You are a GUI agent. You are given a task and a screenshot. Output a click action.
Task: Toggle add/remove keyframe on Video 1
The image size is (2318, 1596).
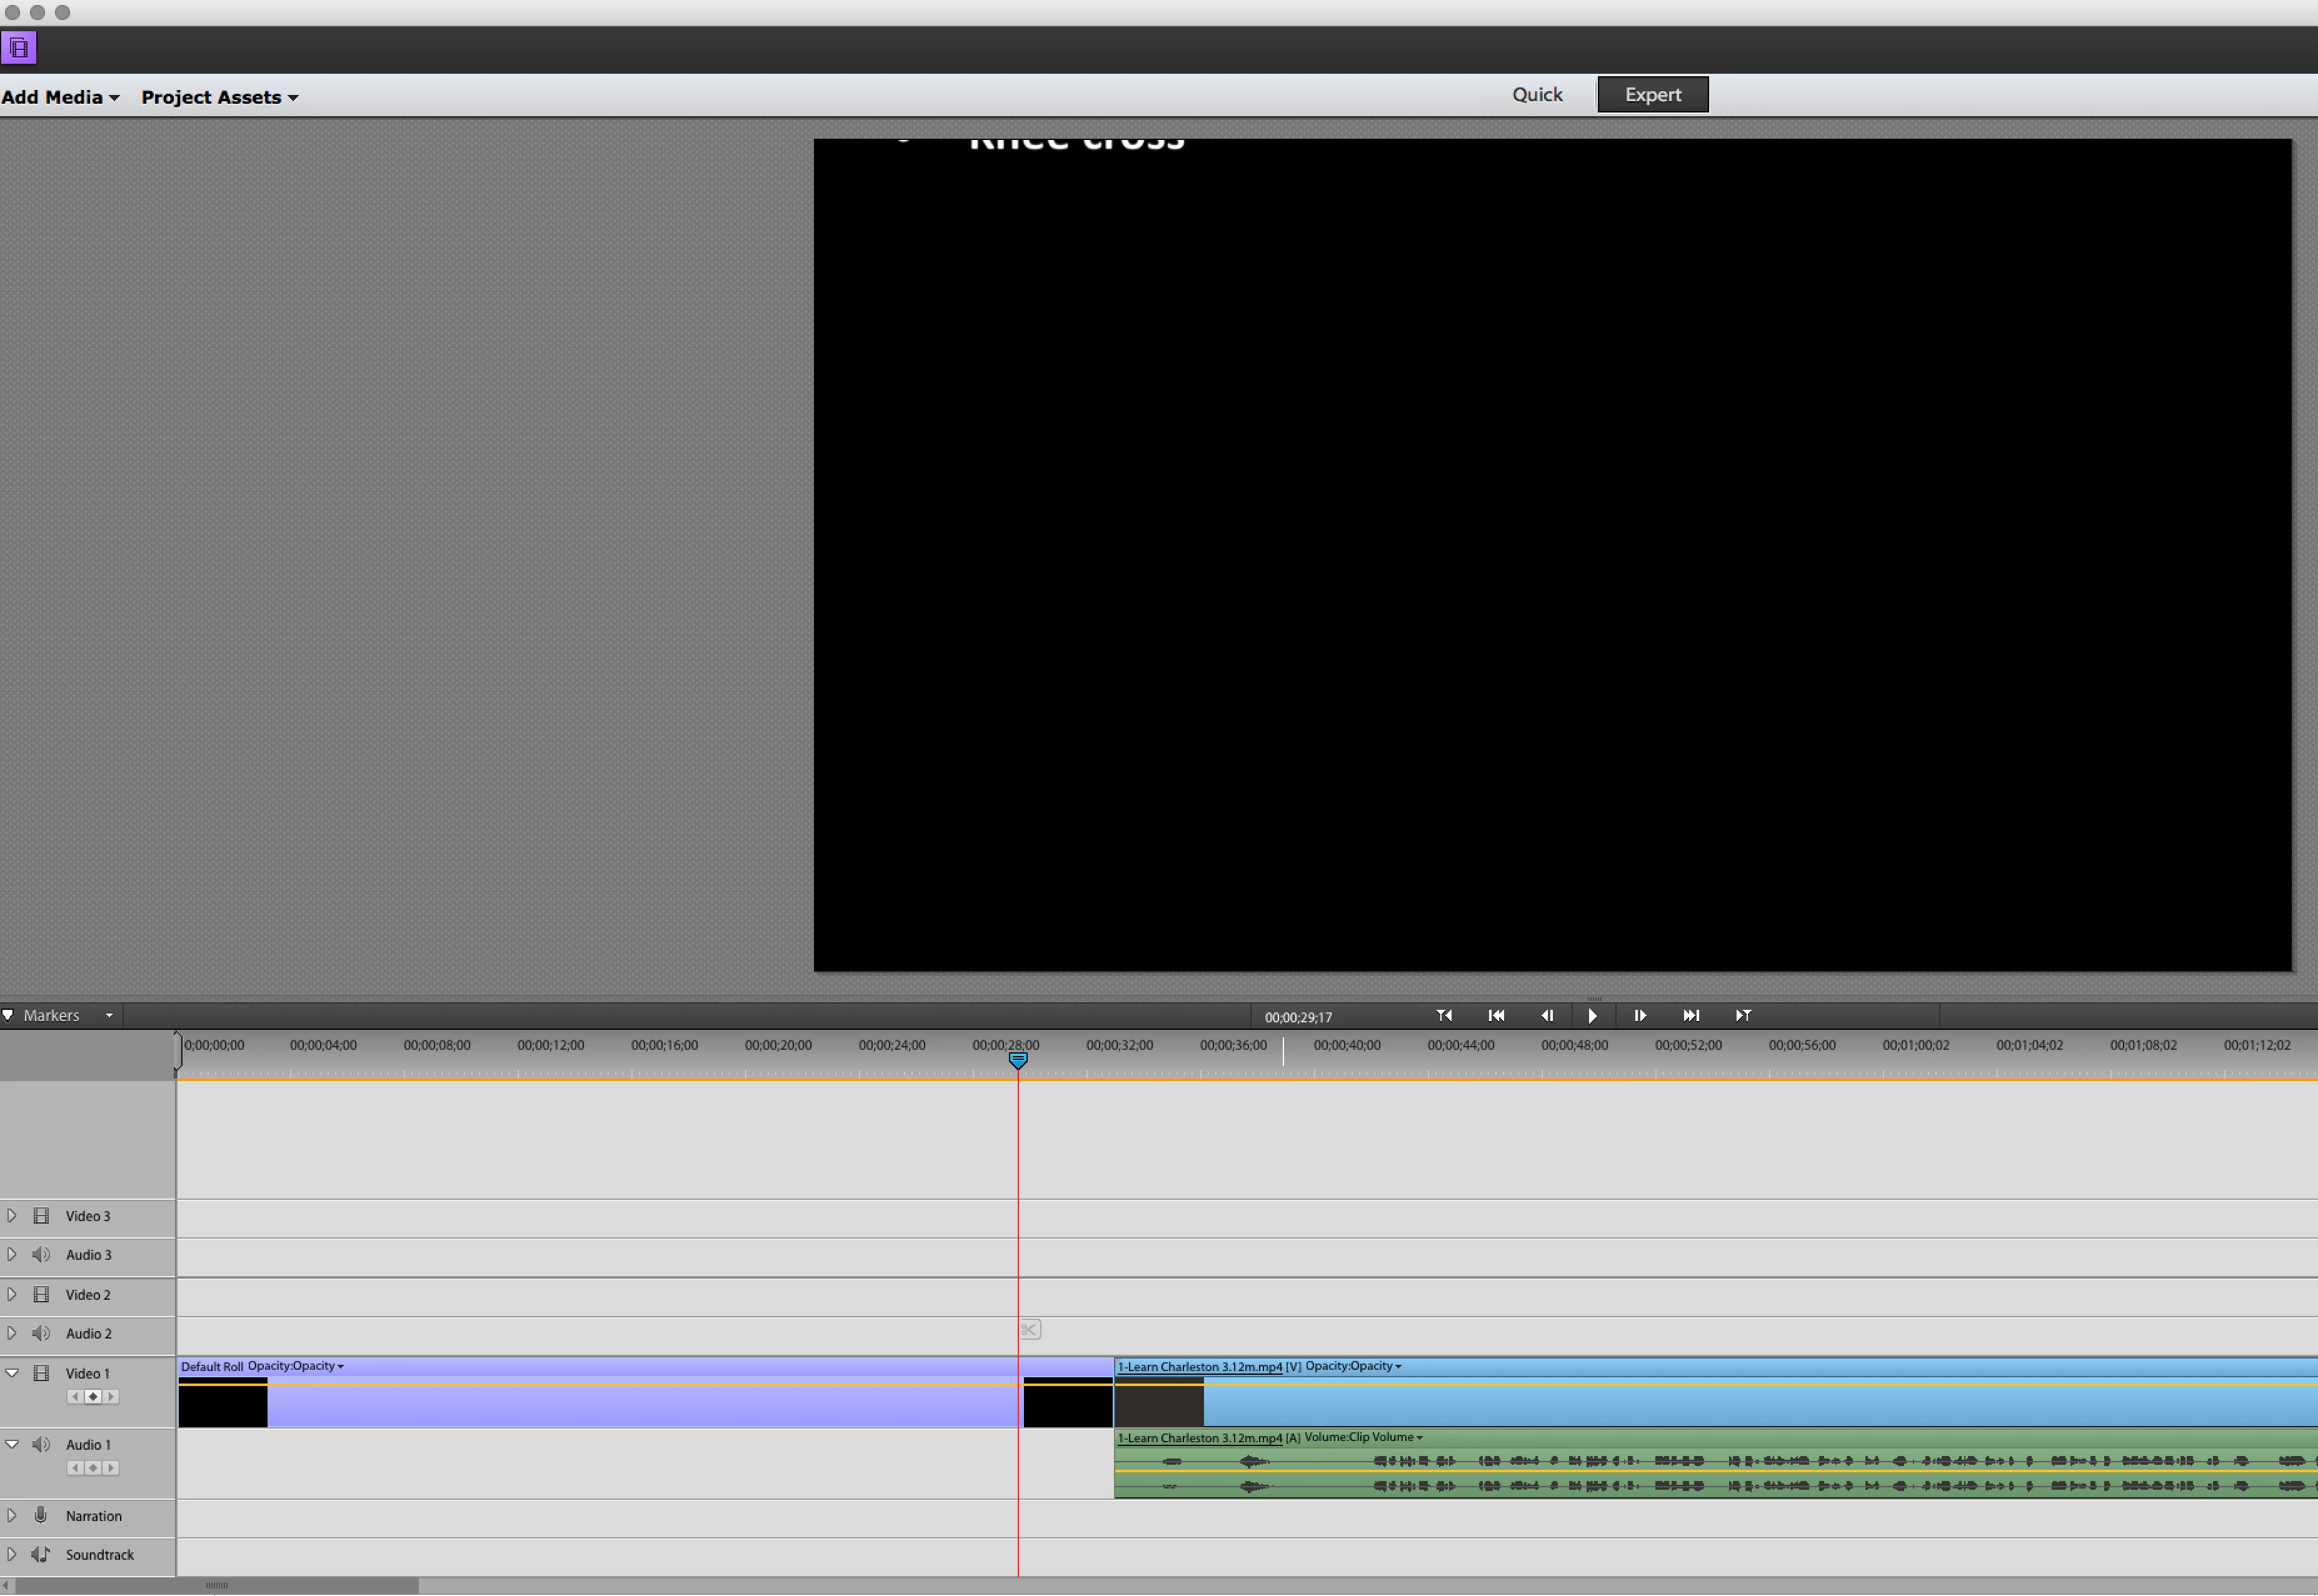tap(93, 1397)
